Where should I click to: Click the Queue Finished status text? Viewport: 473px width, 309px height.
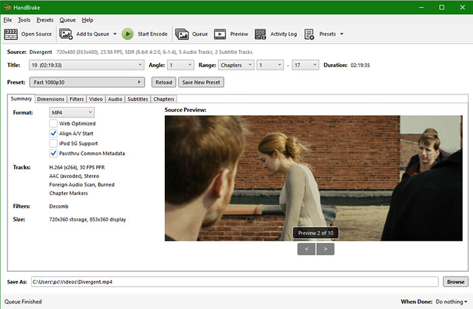coord(23,302)
